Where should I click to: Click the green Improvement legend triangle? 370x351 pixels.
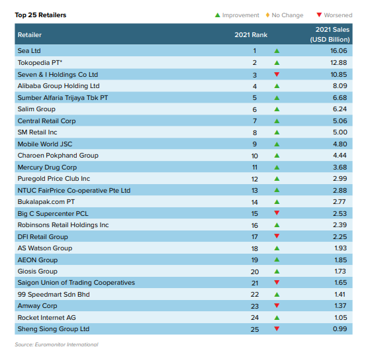[x=217, y=15]
